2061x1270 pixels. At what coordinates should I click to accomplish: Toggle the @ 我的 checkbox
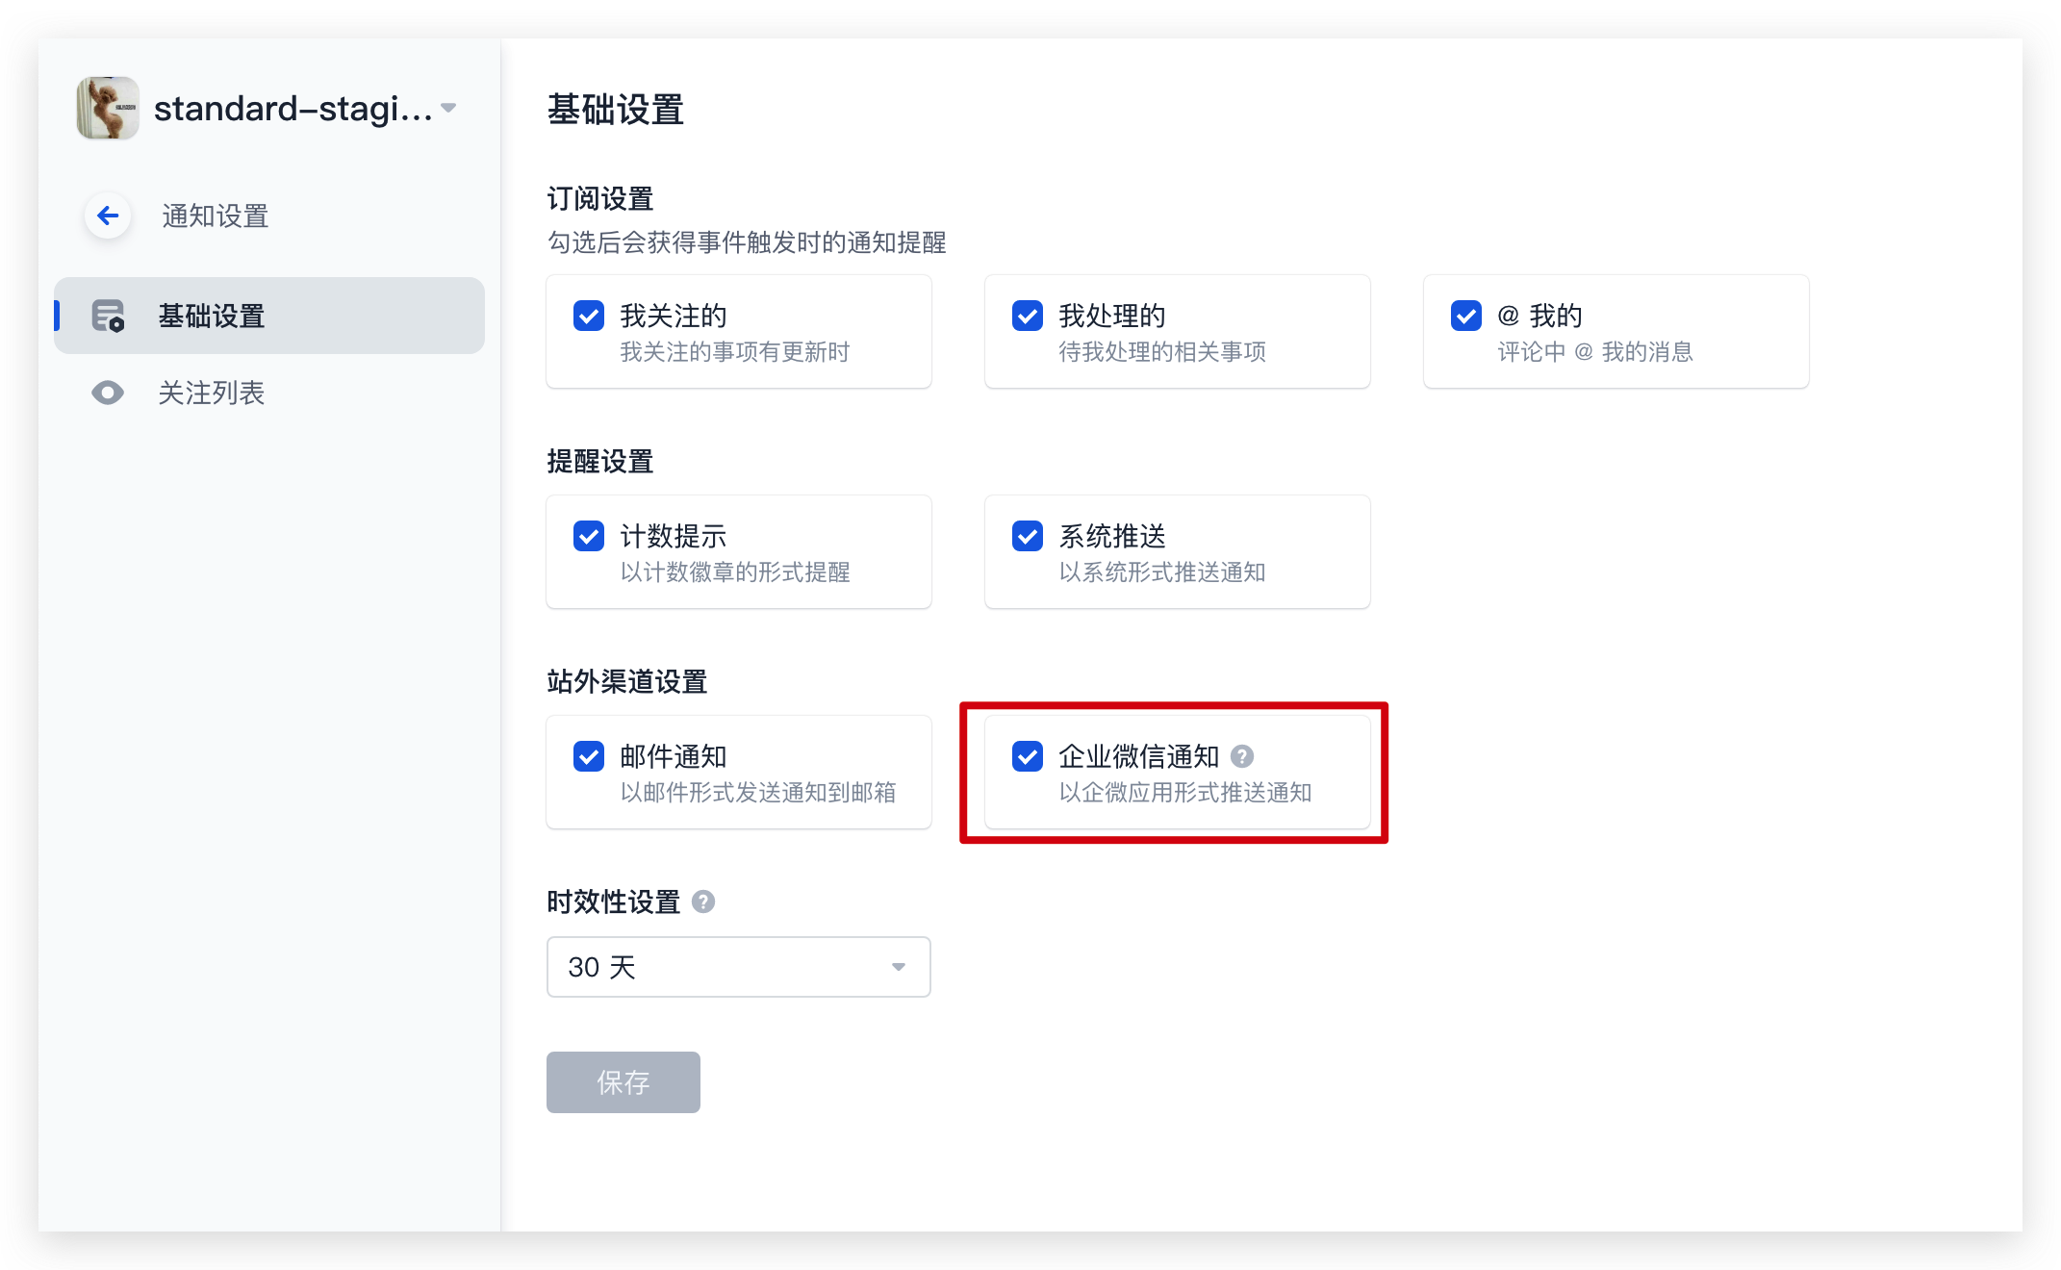pyautogui.click(x=1466, y=316)
